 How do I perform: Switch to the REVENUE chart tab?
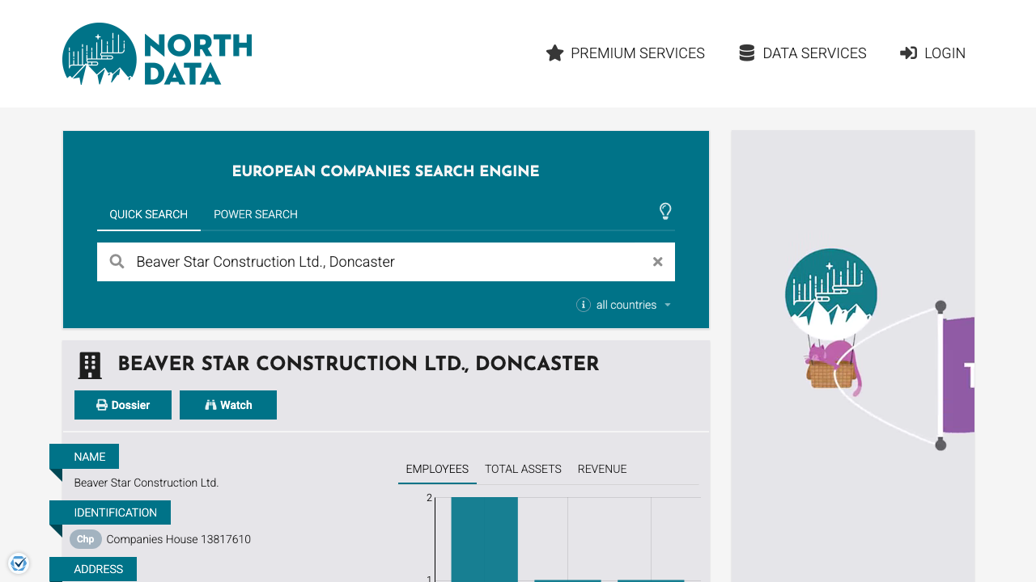tap(602, 469)
